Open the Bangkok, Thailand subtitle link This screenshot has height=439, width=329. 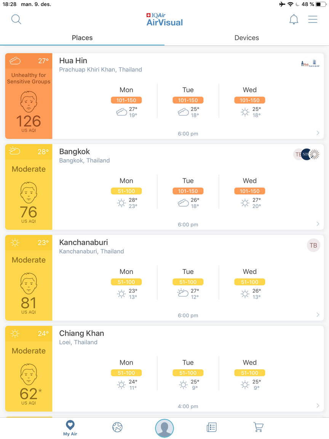pyautogui.click(x=85, y=160)
